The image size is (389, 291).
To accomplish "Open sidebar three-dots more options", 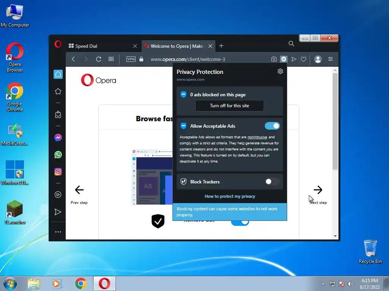I will coord(58,232).
